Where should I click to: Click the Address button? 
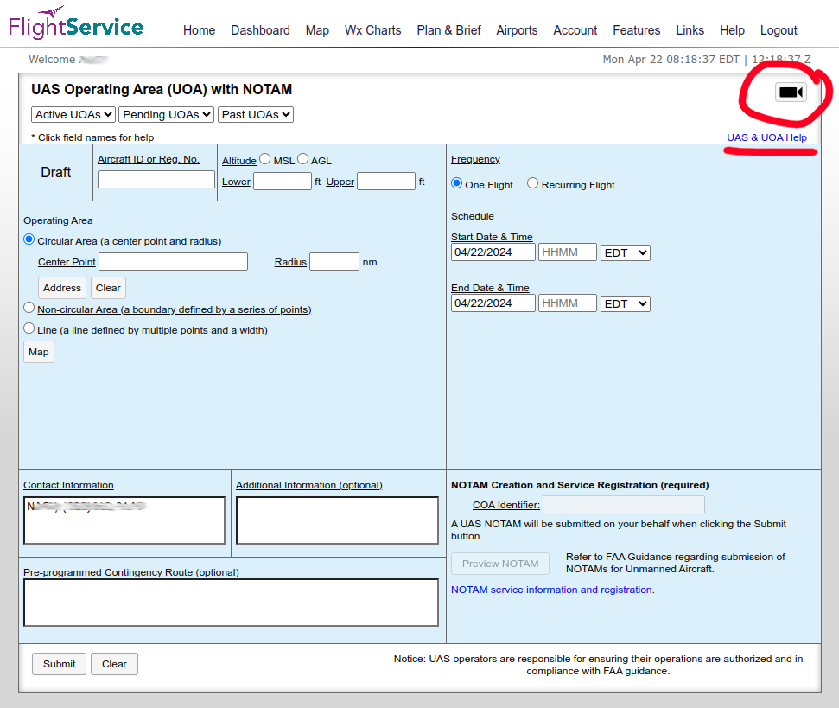pyautogui.click(x=60, y=287)
